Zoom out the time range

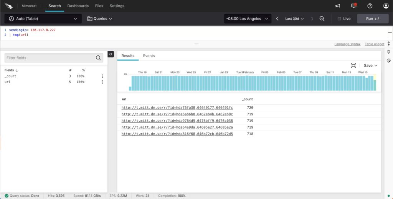tap(322, 19)
